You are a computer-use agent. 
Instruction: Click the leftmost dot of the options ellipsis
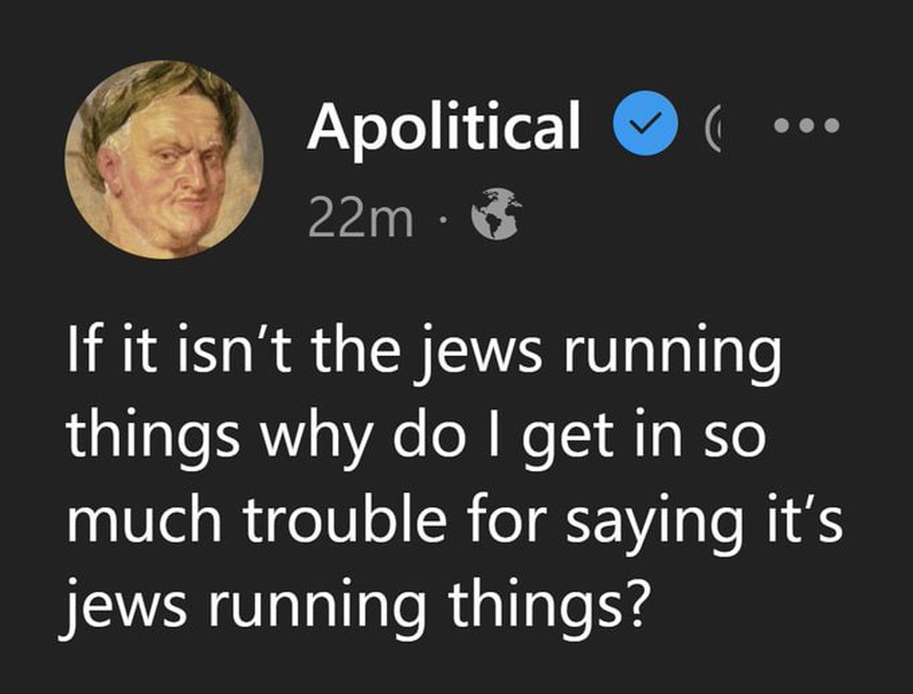[x=782, y=127]
